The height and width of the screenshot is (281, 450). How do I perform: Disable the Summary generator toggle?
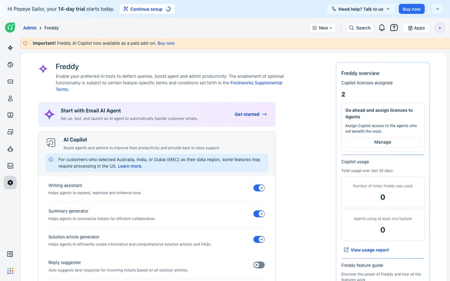pos(259,214)
